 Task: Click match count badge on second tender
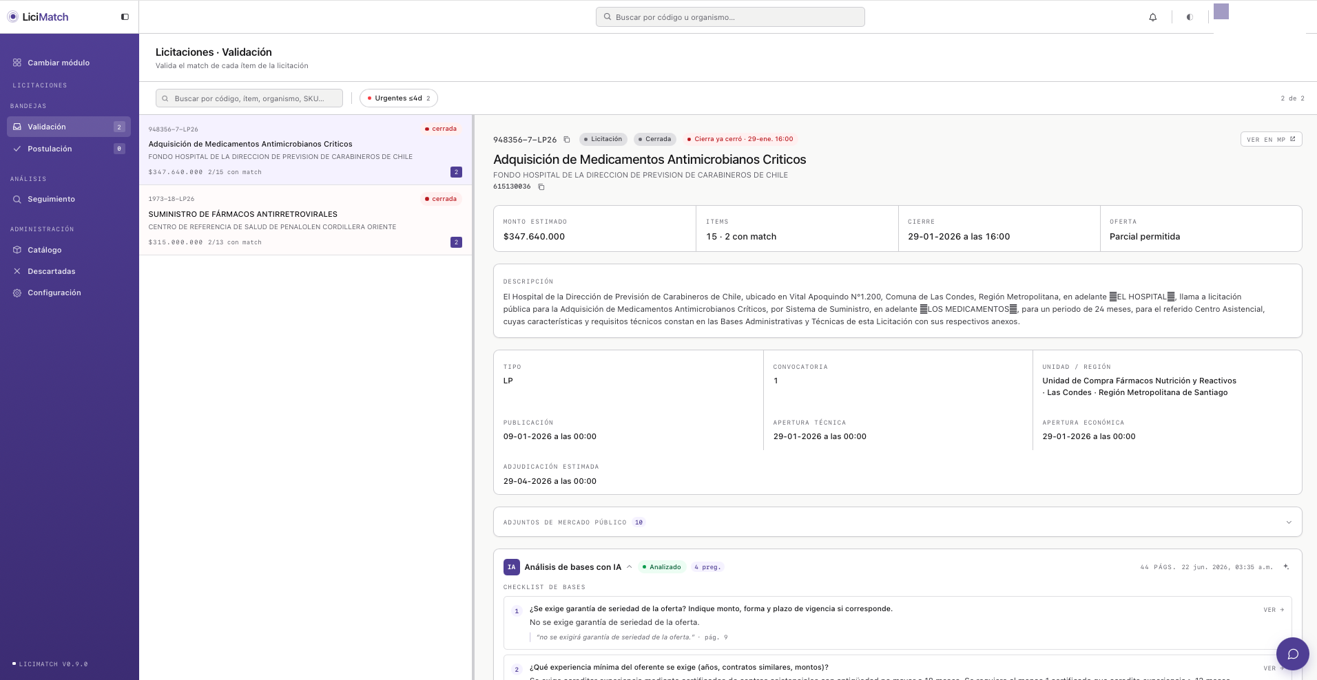[456, 242]
